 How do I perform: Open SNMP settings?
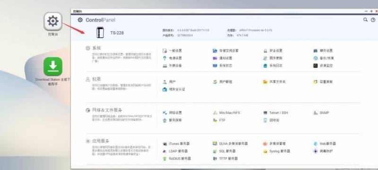tap(321, 113)
